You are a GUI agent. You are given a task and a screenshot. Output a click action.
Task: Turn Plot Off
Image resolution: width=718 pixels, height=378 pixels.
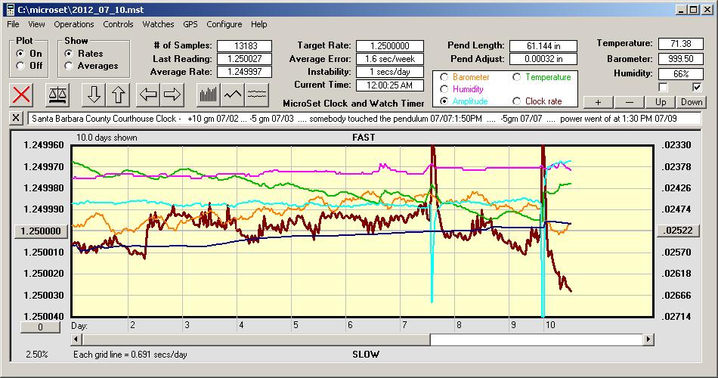20,66
